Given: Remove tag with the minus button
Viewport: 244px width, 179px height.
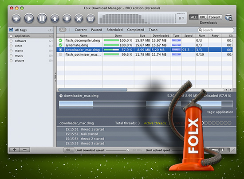Looking at the screenshot, I should tap(25, 150).
